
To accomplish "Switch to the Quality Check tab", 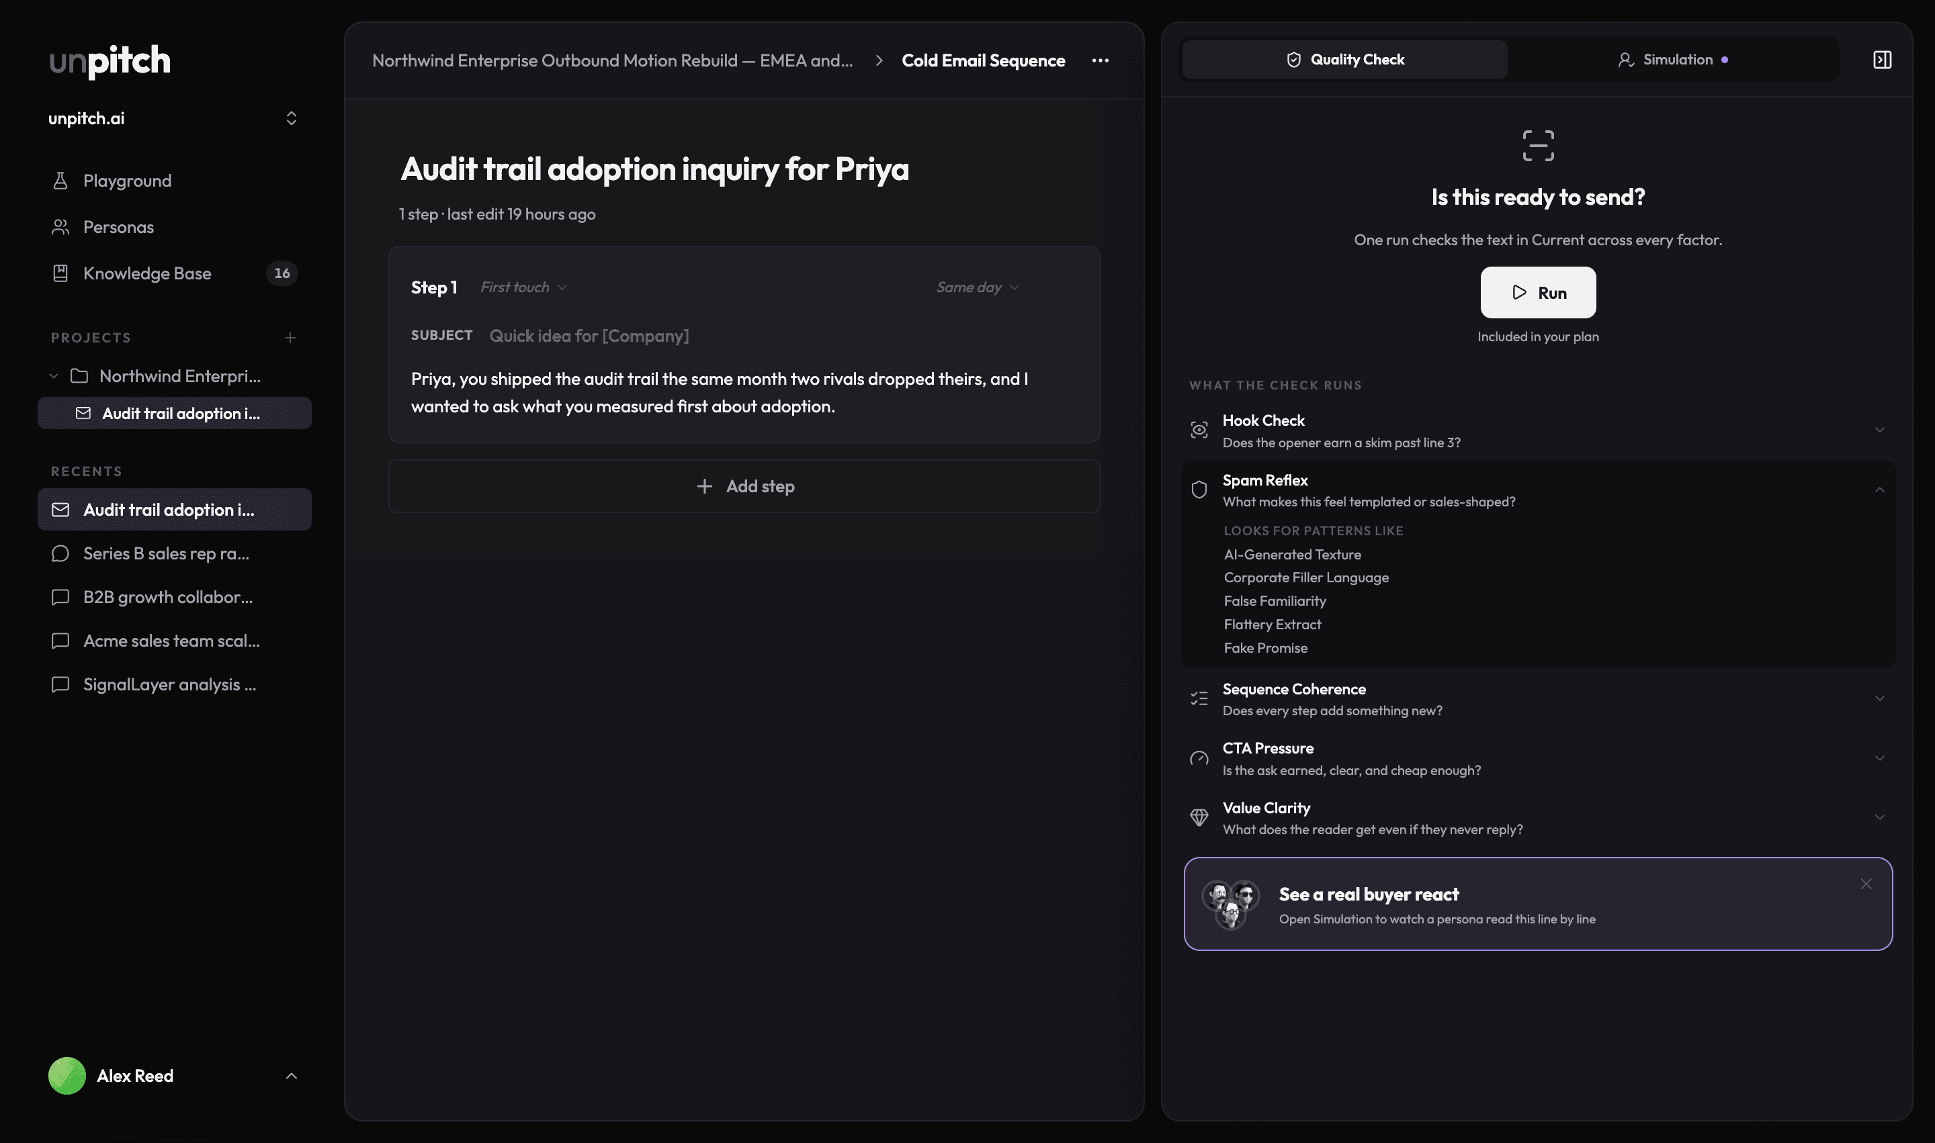I will 1344,59.
